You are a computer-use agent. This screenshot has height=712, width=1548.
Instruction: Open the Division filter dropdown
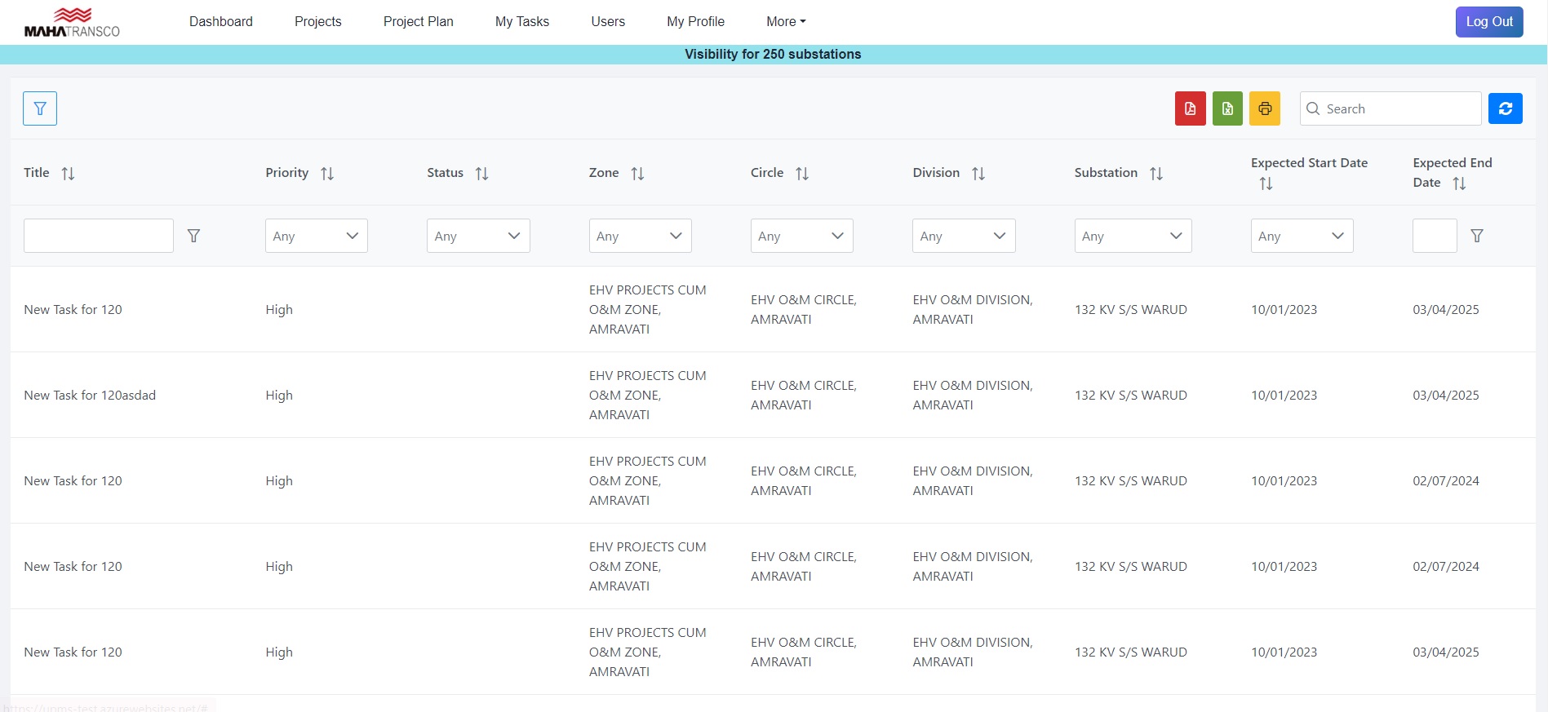coord(964,236)
